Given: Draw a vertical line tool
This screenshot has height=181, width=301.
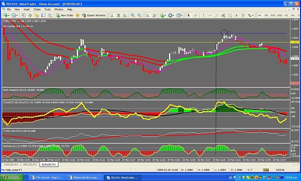Looking at the screenshot, I should [204, 15].
